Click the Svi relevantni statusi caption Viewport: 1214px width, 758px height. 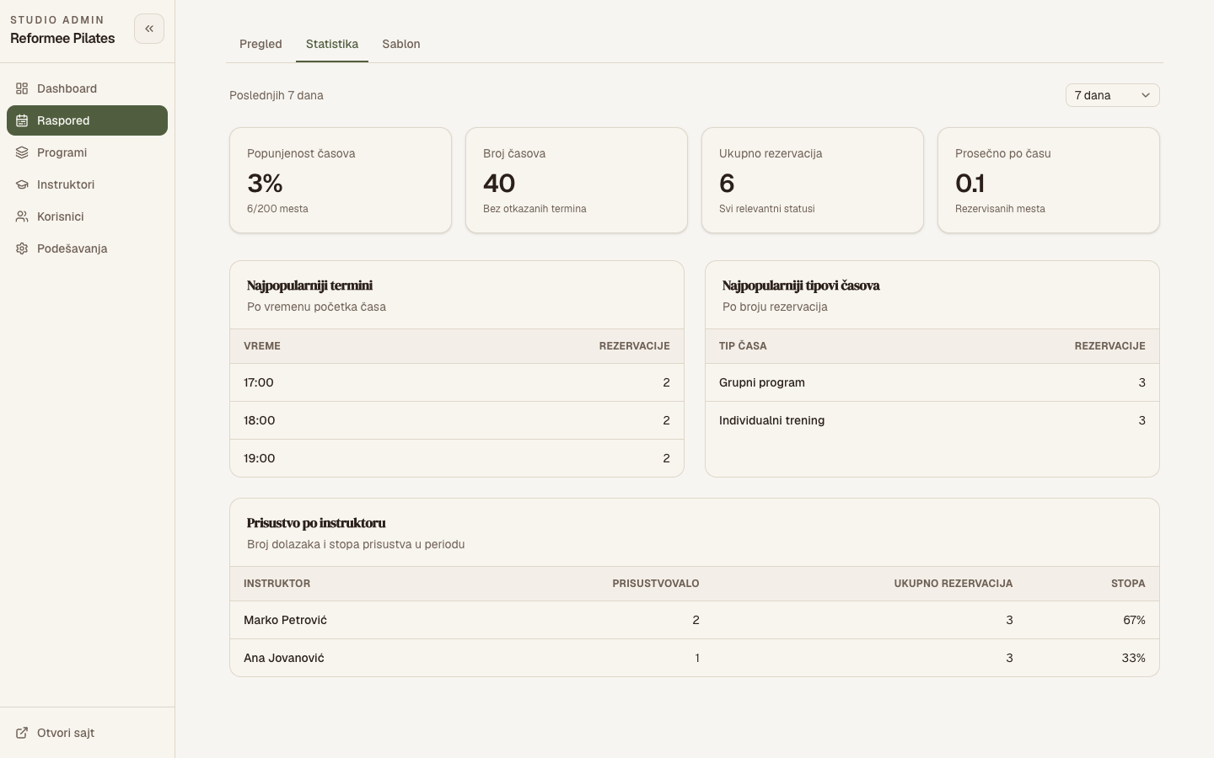tap(767, 209)
